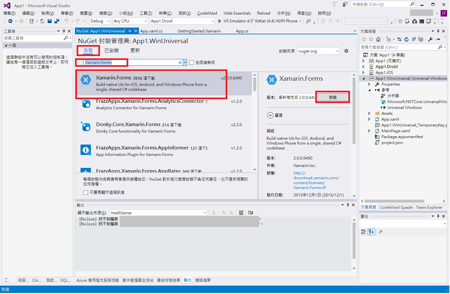450x294 pixels.
Task: Open the Debug menu 偵錯(D)
Action: 106,13
